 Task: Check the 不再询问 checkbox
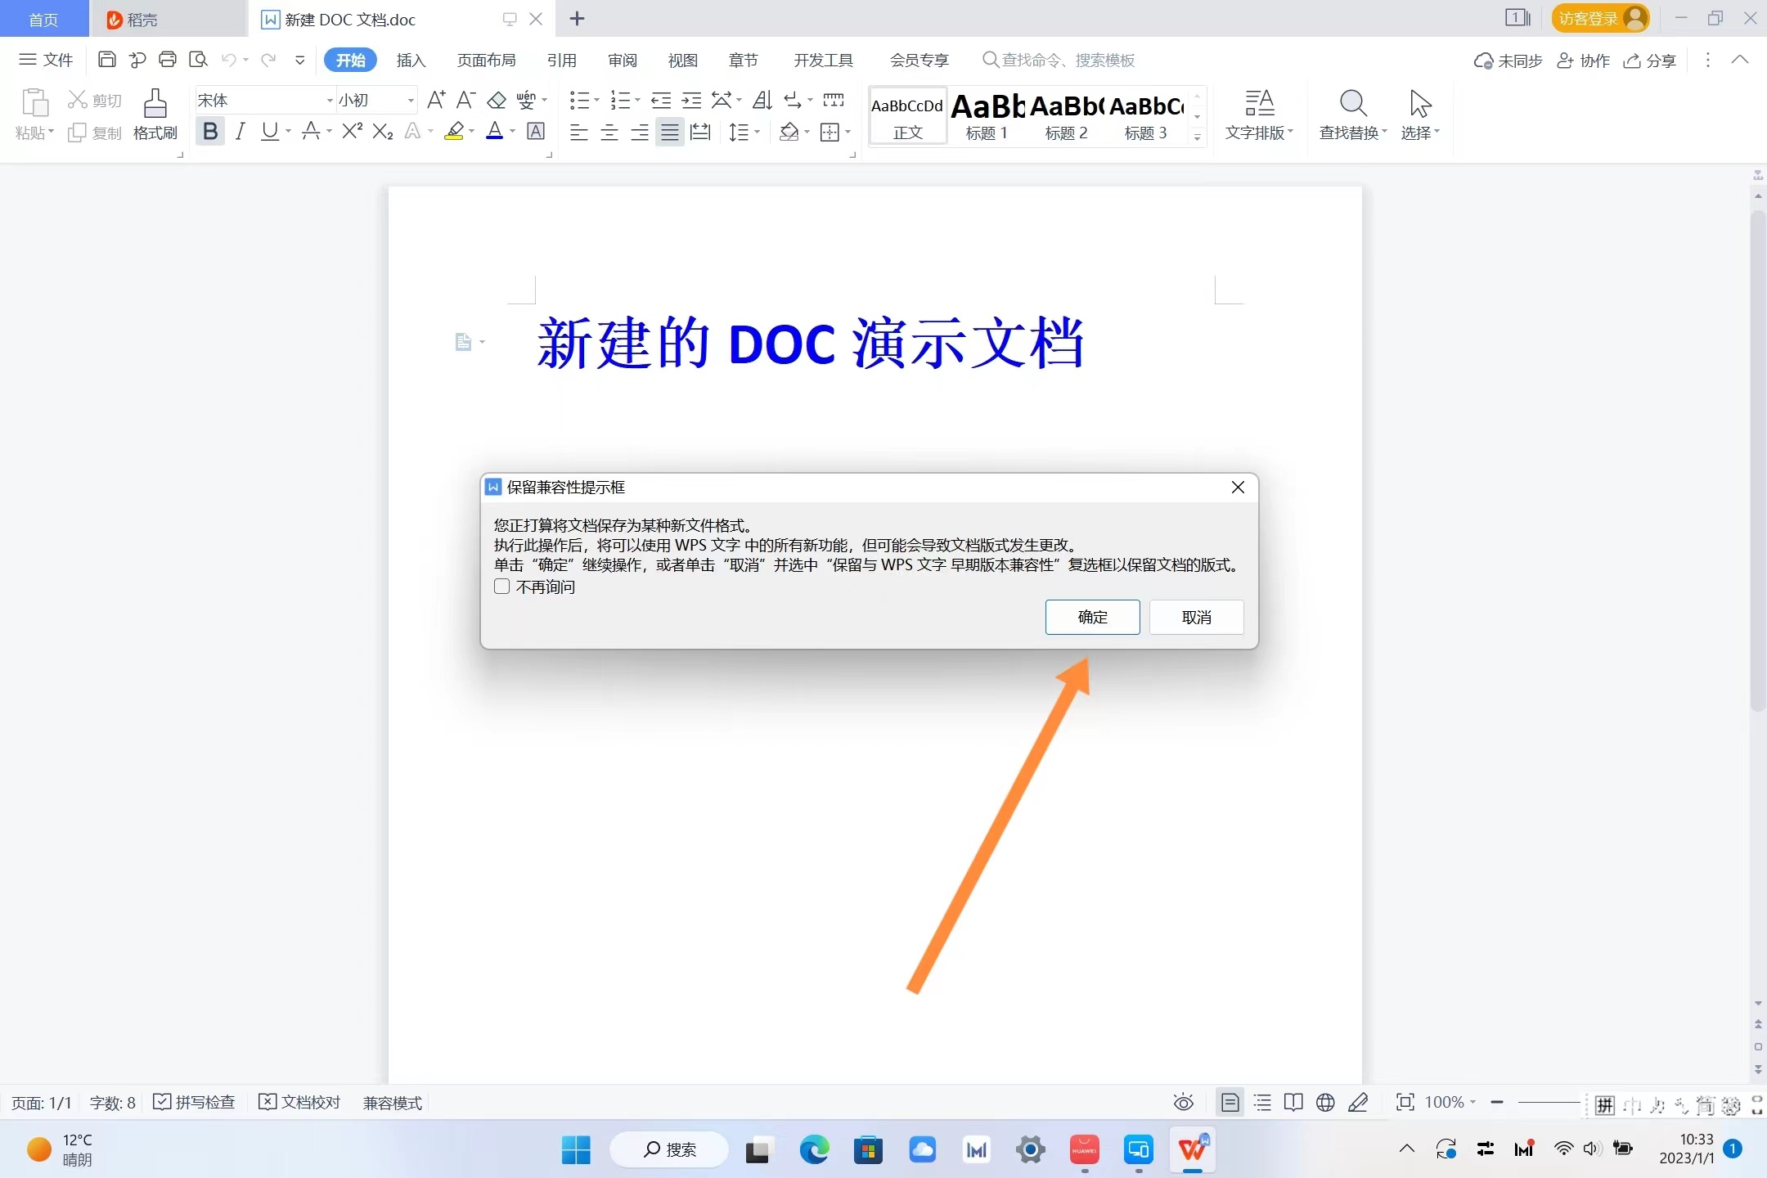[x=502, y=587]
